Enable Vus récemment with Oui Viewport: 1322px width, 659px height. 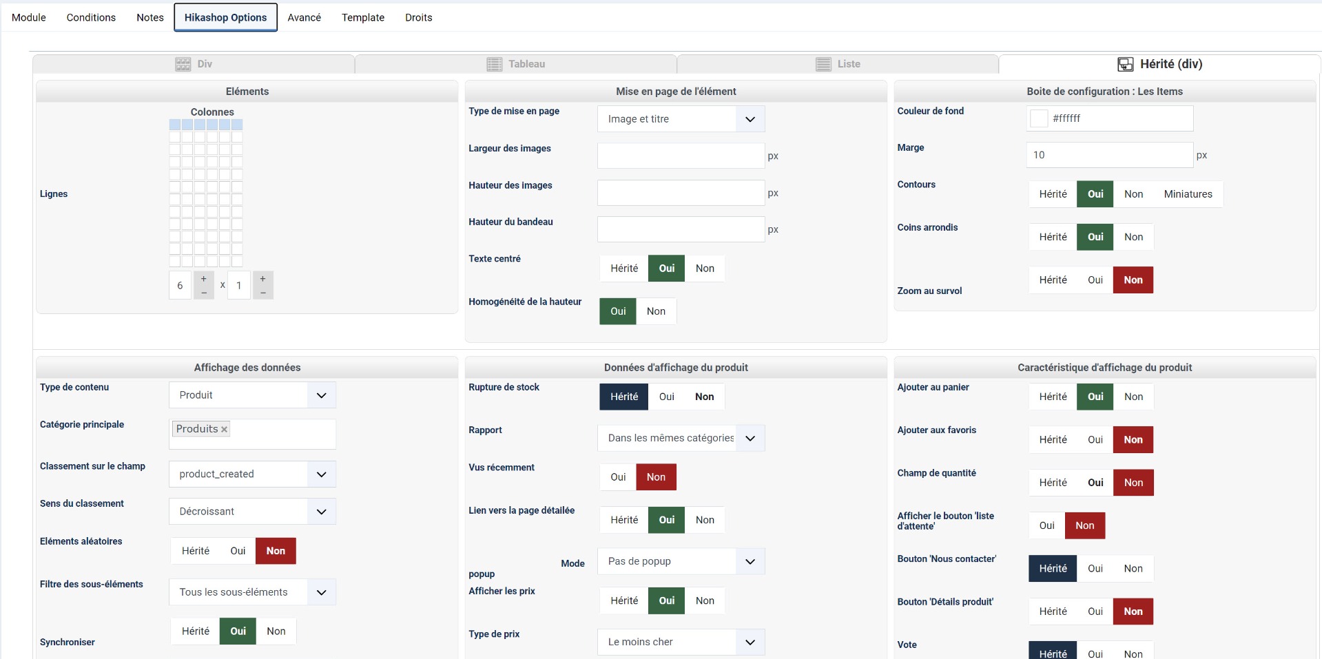[x=618, y=477]
